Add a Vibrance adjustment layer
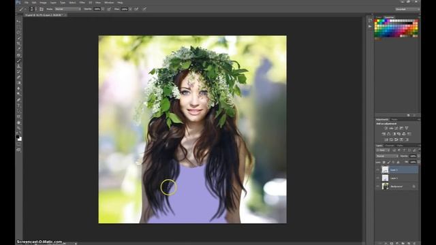 pyautogui.click(x=407, y=128)
